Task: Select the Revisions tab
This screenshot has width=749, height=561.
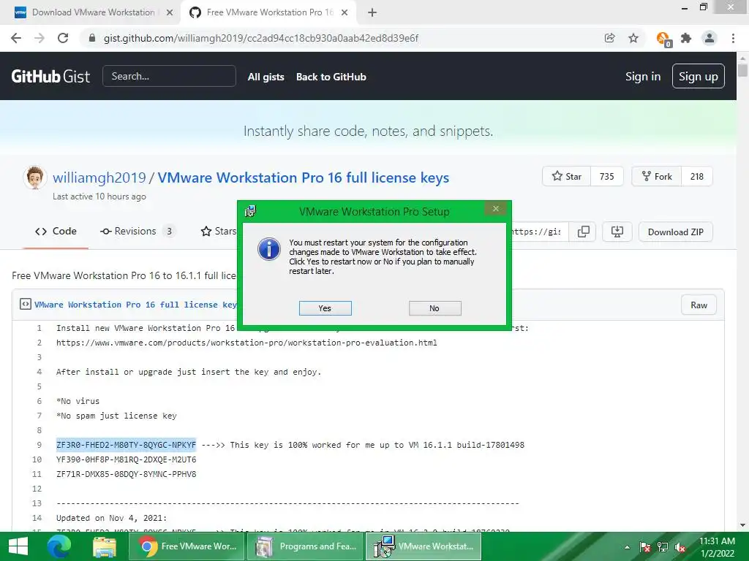Action: pyautogui.click(x=138, y=232)
